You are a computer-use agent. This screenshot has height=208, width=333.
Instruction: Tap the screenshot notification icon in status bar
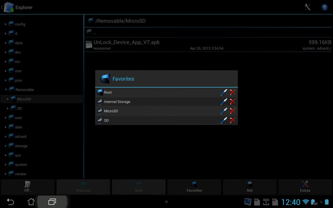[248, 202]
